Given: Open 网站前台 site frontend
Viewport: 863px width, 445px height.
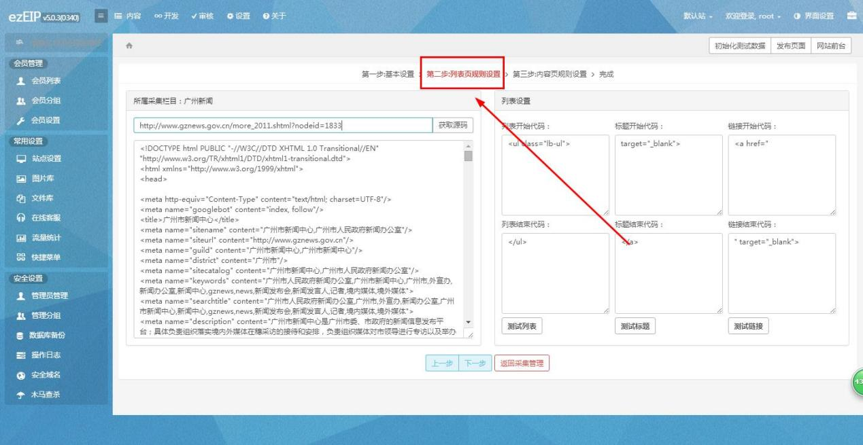Looking at the screenshot, I should tap(831, 46).
